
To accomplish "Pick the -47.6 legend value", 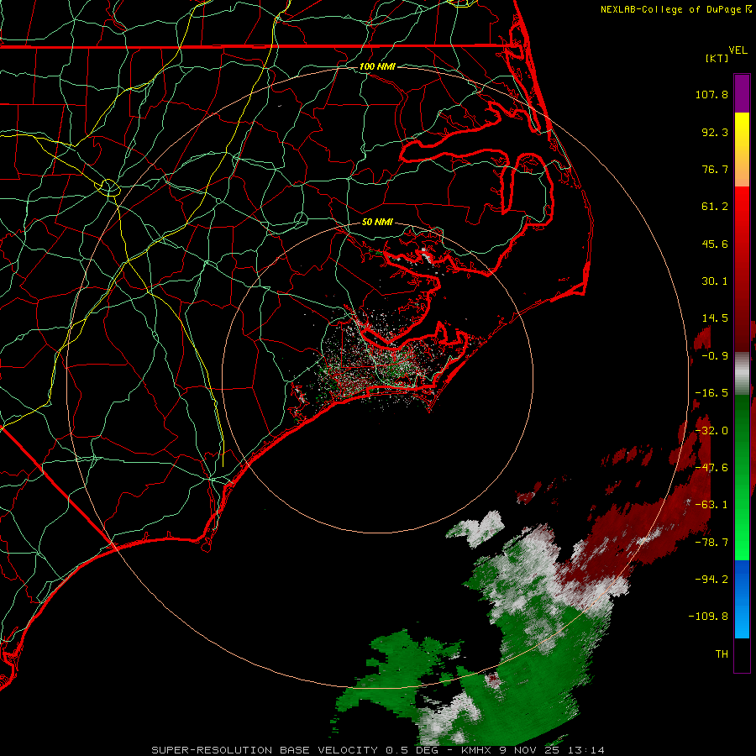I will click(x=711, y=468).
